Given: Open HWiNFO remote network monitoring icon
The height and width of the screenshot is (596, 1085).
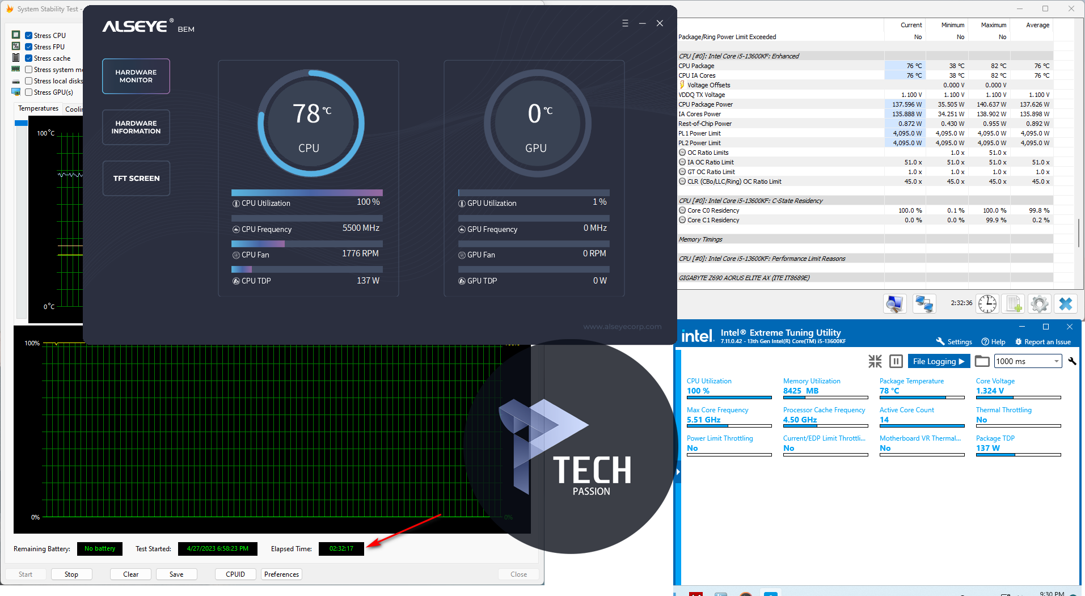Looking at the screenshot, I should coord(924,304).
